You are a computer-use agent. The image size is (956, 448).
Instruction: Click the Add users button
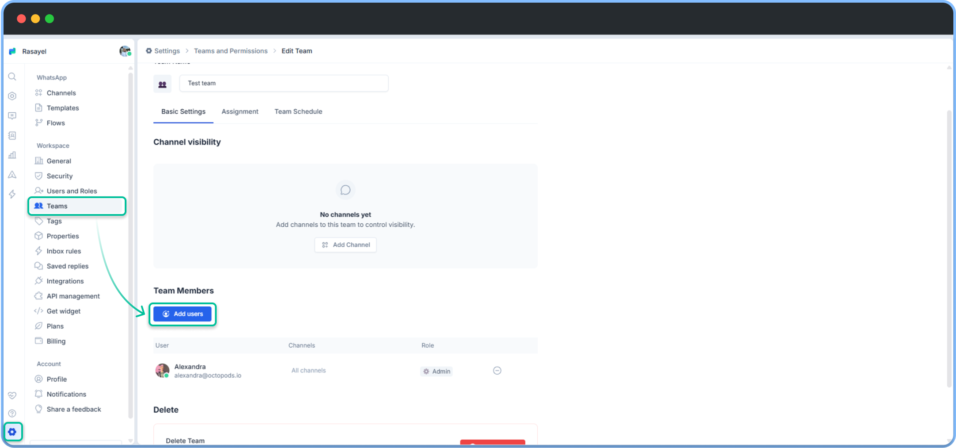point(182,314)
